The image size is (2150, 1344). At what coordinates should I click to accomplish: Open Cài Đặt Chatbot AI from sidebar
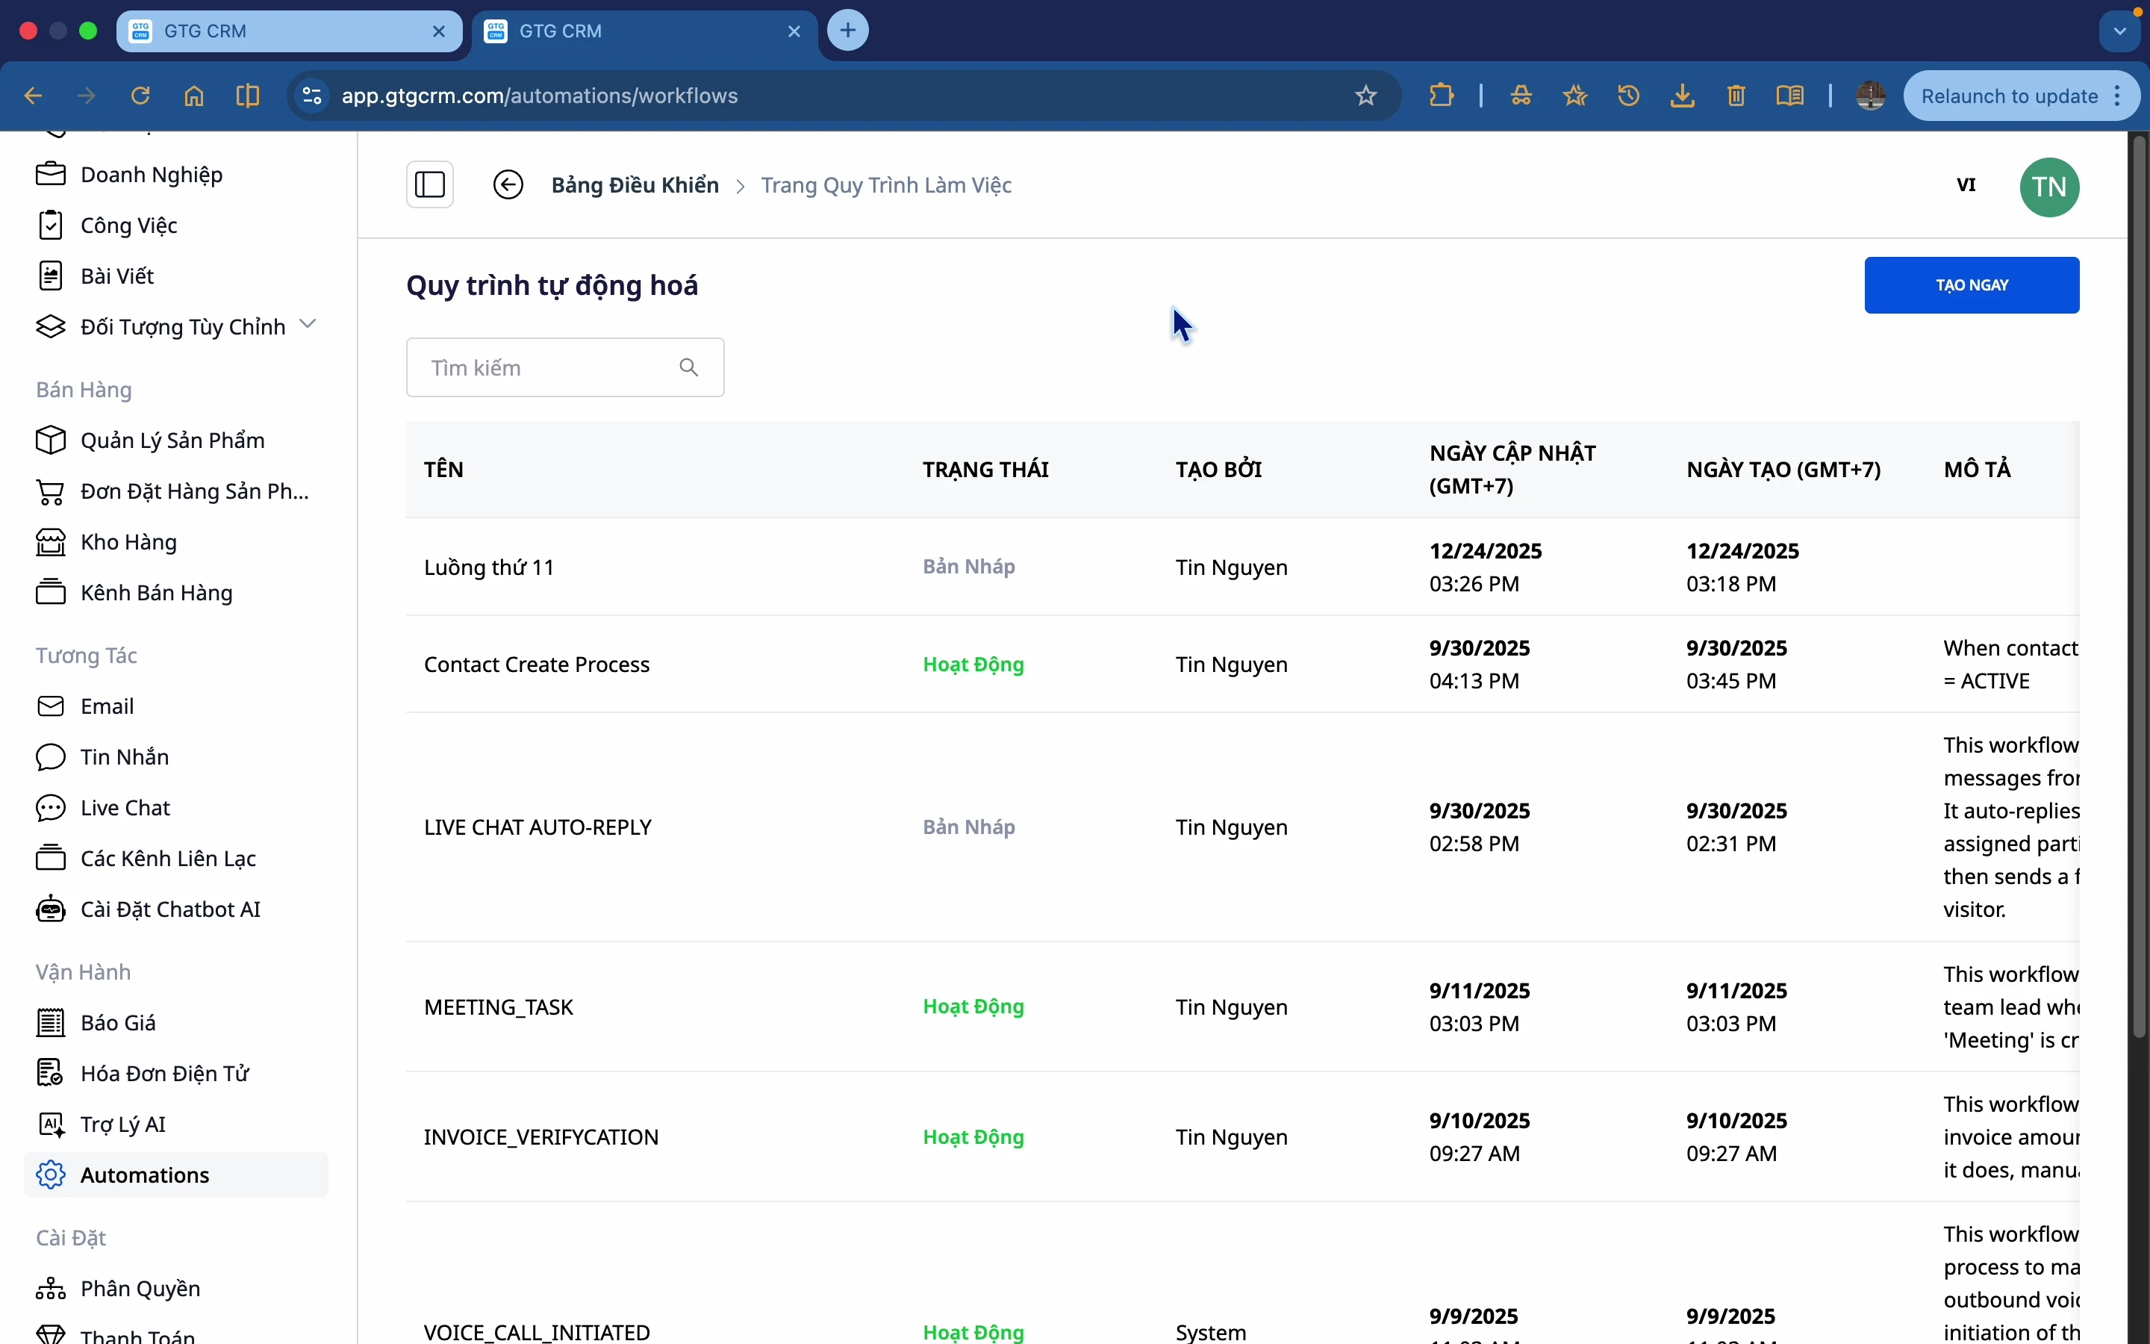[169, 909]
